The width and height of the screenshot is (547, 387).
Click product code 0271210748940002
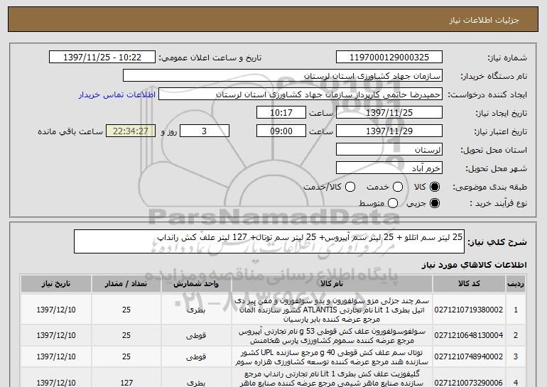469,356
